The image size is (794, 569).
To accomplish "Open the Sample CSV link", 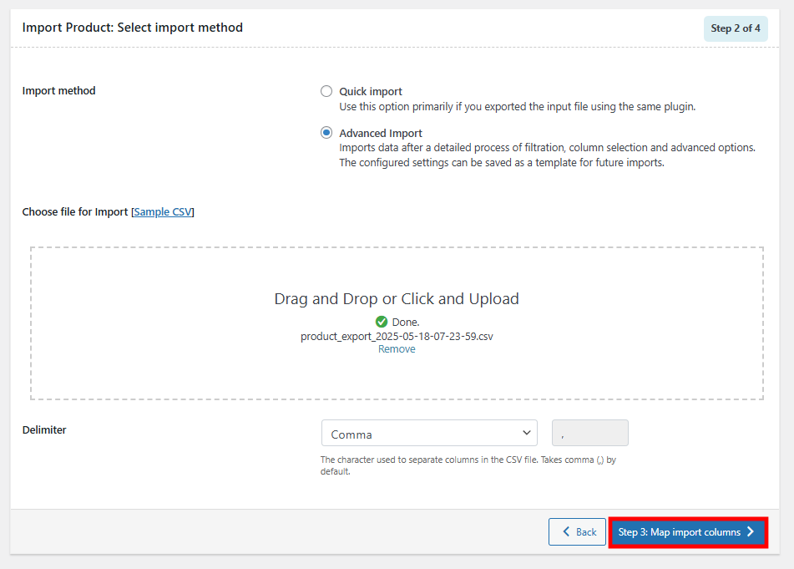I will tap(163, 212).
